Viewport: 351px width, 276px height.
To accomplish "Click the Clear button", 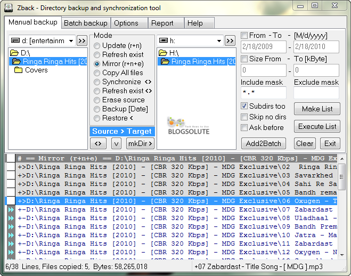I will tap(305, 143).
